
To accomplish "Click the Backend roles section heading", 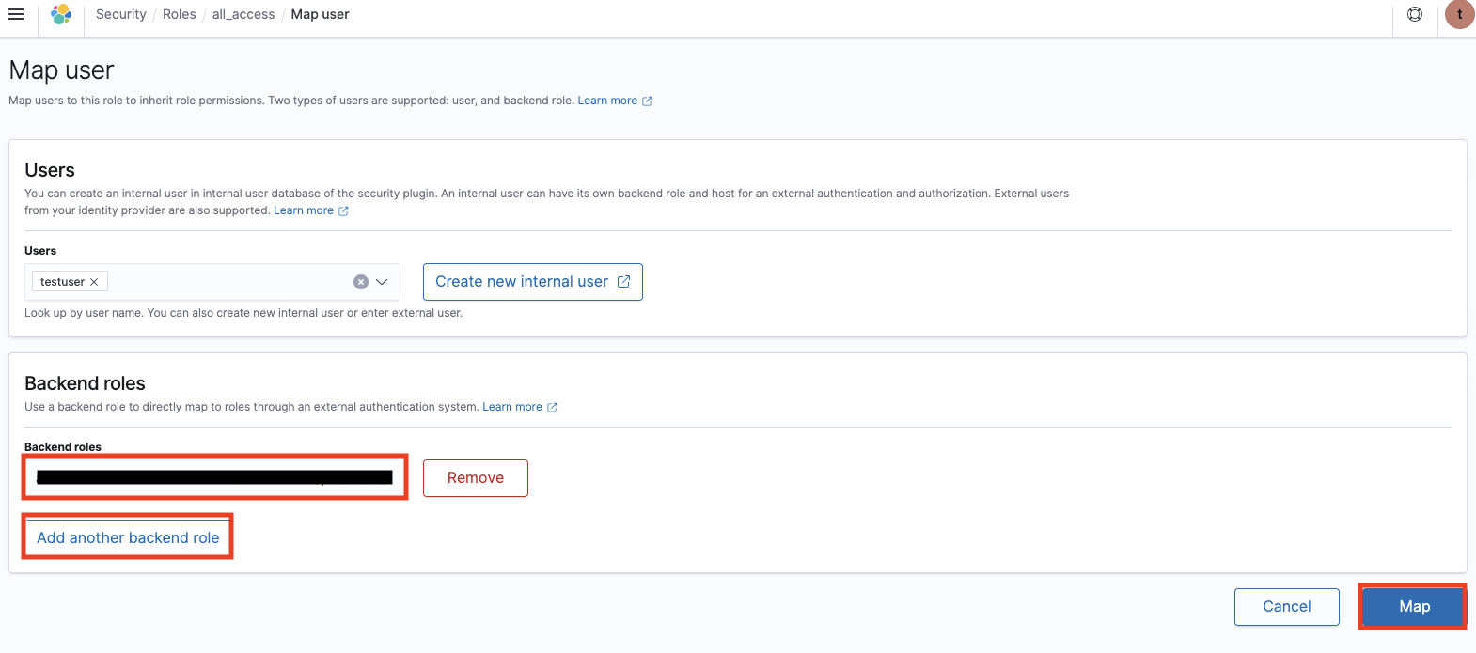I will 85,383.
